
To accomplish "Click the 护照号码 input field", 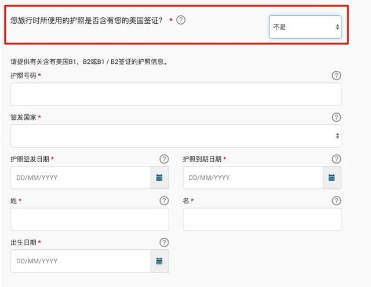I will pos(176,94).
